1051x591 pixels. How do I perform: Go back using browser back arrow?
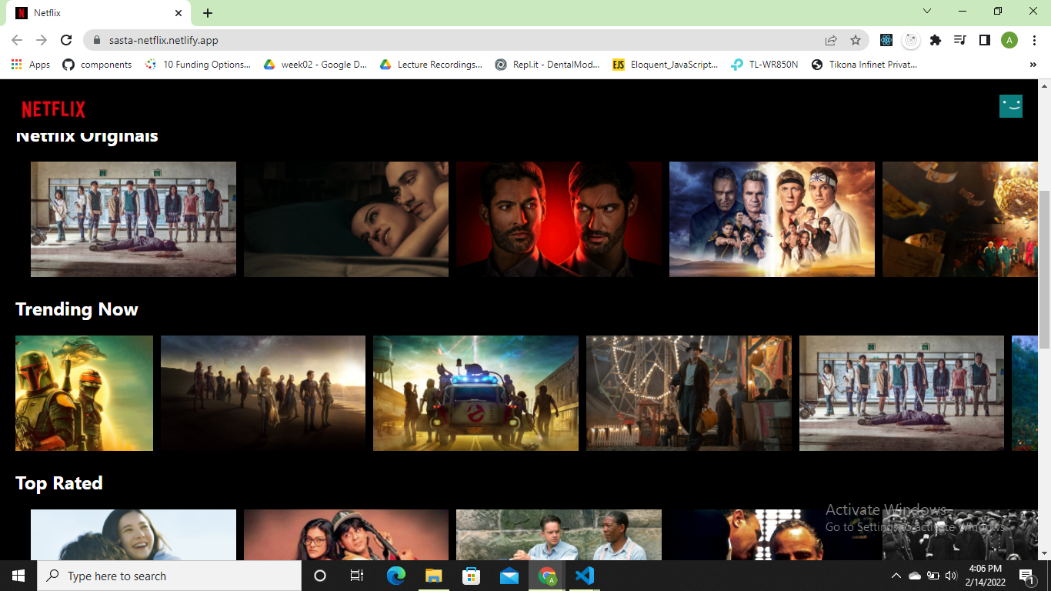tap(17, 40)
